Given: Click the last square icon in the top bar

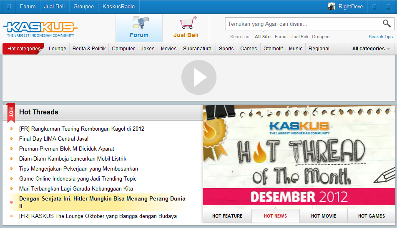Looking at the screenshot, I should click(388, 7).
